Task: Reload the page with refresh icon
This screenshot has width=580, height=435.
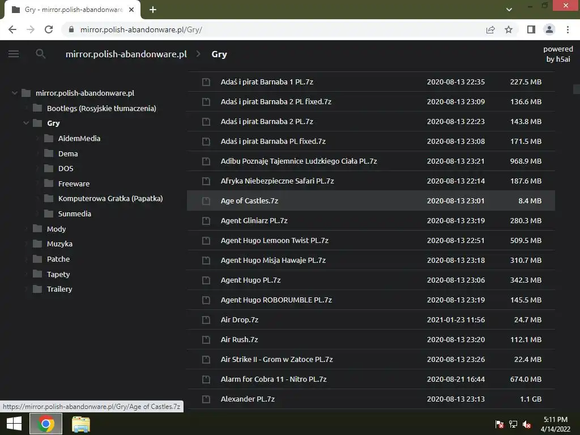Action: coord(49,29)
